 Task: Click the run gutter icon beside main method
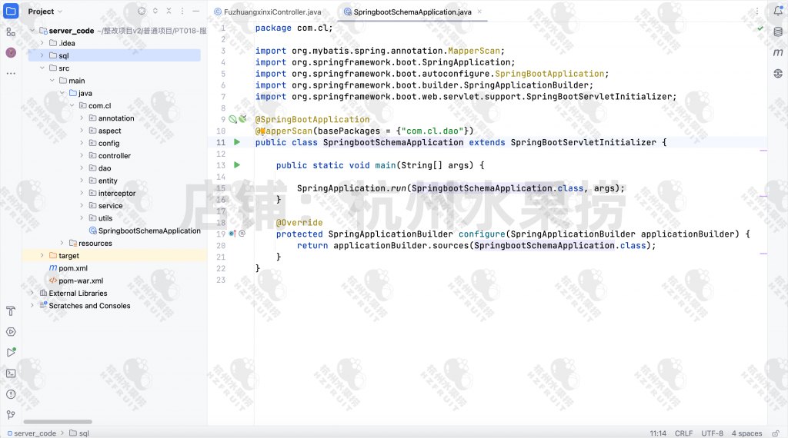click(237, 165)
